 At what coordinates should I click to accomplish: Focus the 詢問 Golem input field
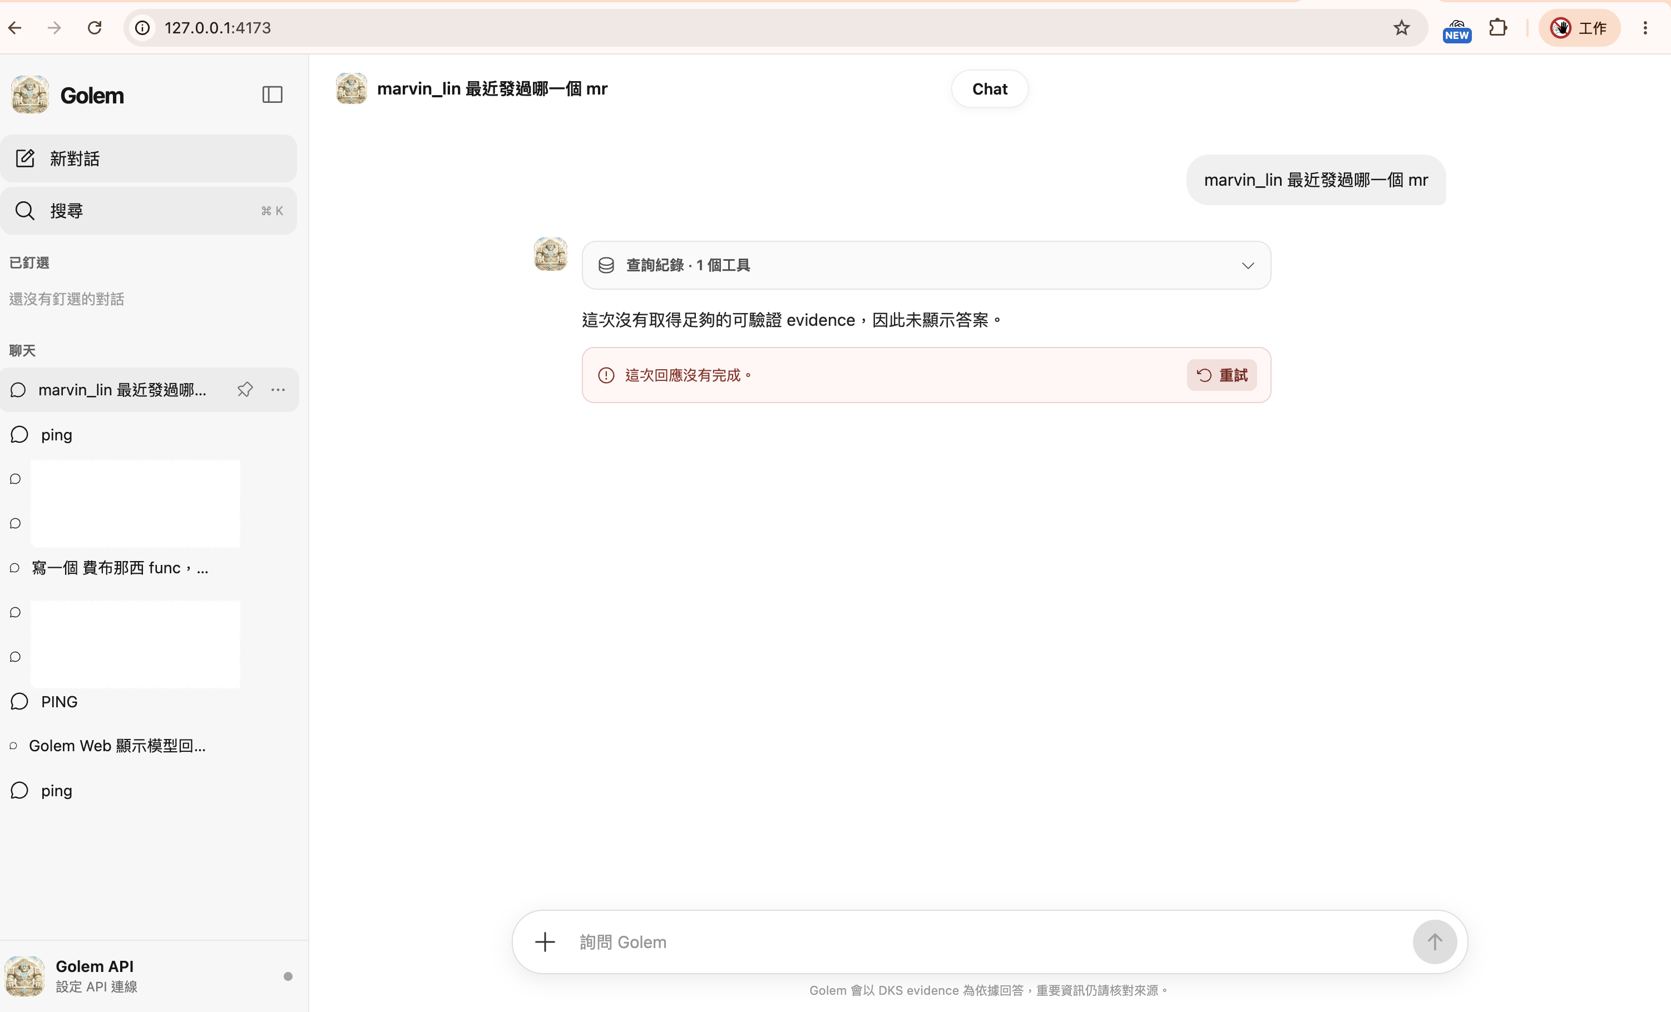(x=990, y=942)
